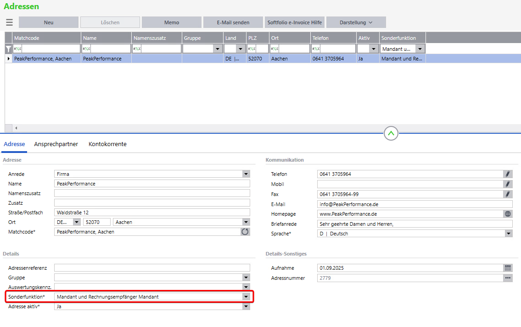The height and width of the screenshot is (327, 521).
Task: Click the Löschen button
Action: click(x=110, y=22)
